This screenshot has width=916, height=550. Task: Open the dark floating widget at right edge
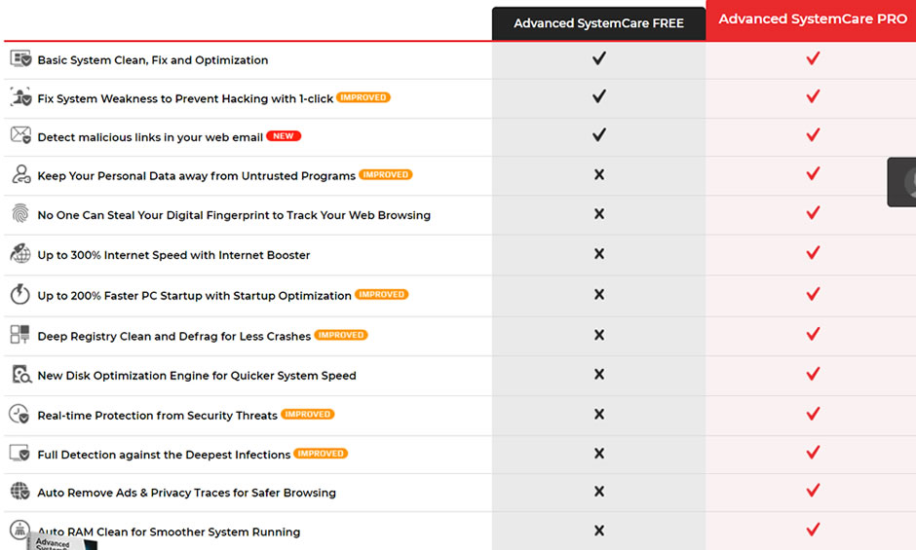point(901,182)
